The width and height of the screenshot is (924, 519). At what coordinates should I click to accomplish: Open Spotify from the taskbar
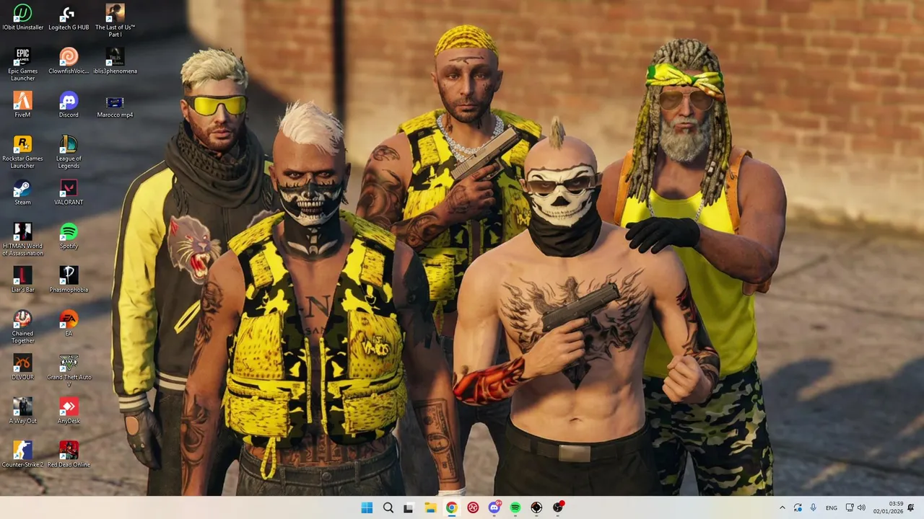tap(515, 507)
